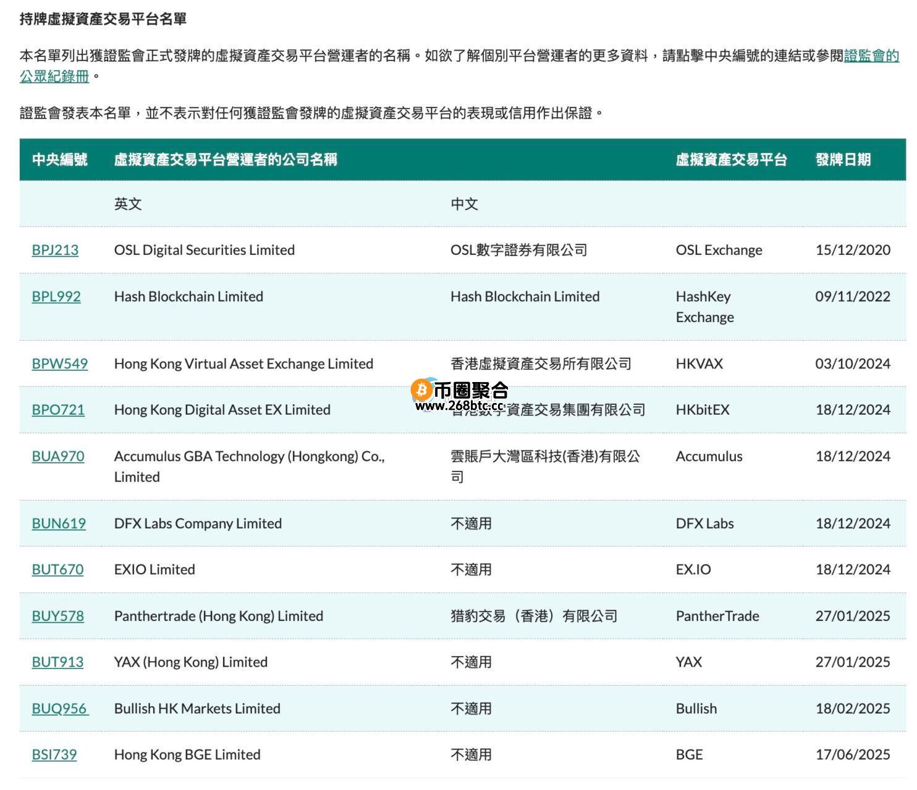Click Accumulus GBA Technology (Hongkong) Co., Limited
This screenshot has width=917, height=790.
click(x=250, y=467)
